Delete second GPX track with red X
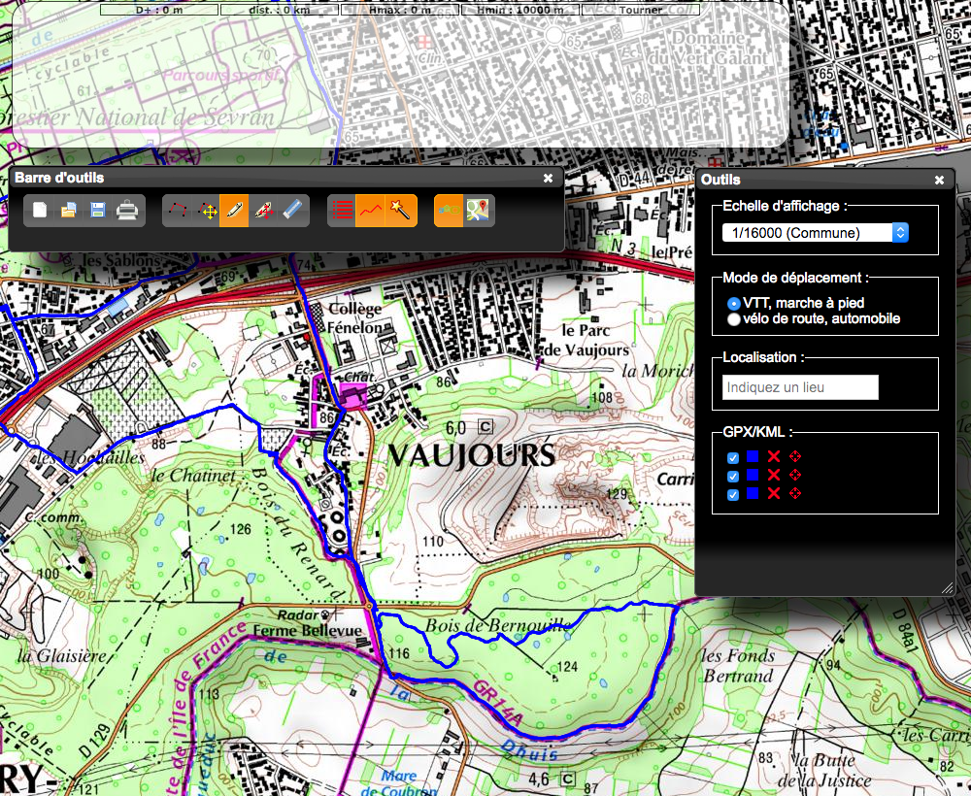 click(774, 476)
